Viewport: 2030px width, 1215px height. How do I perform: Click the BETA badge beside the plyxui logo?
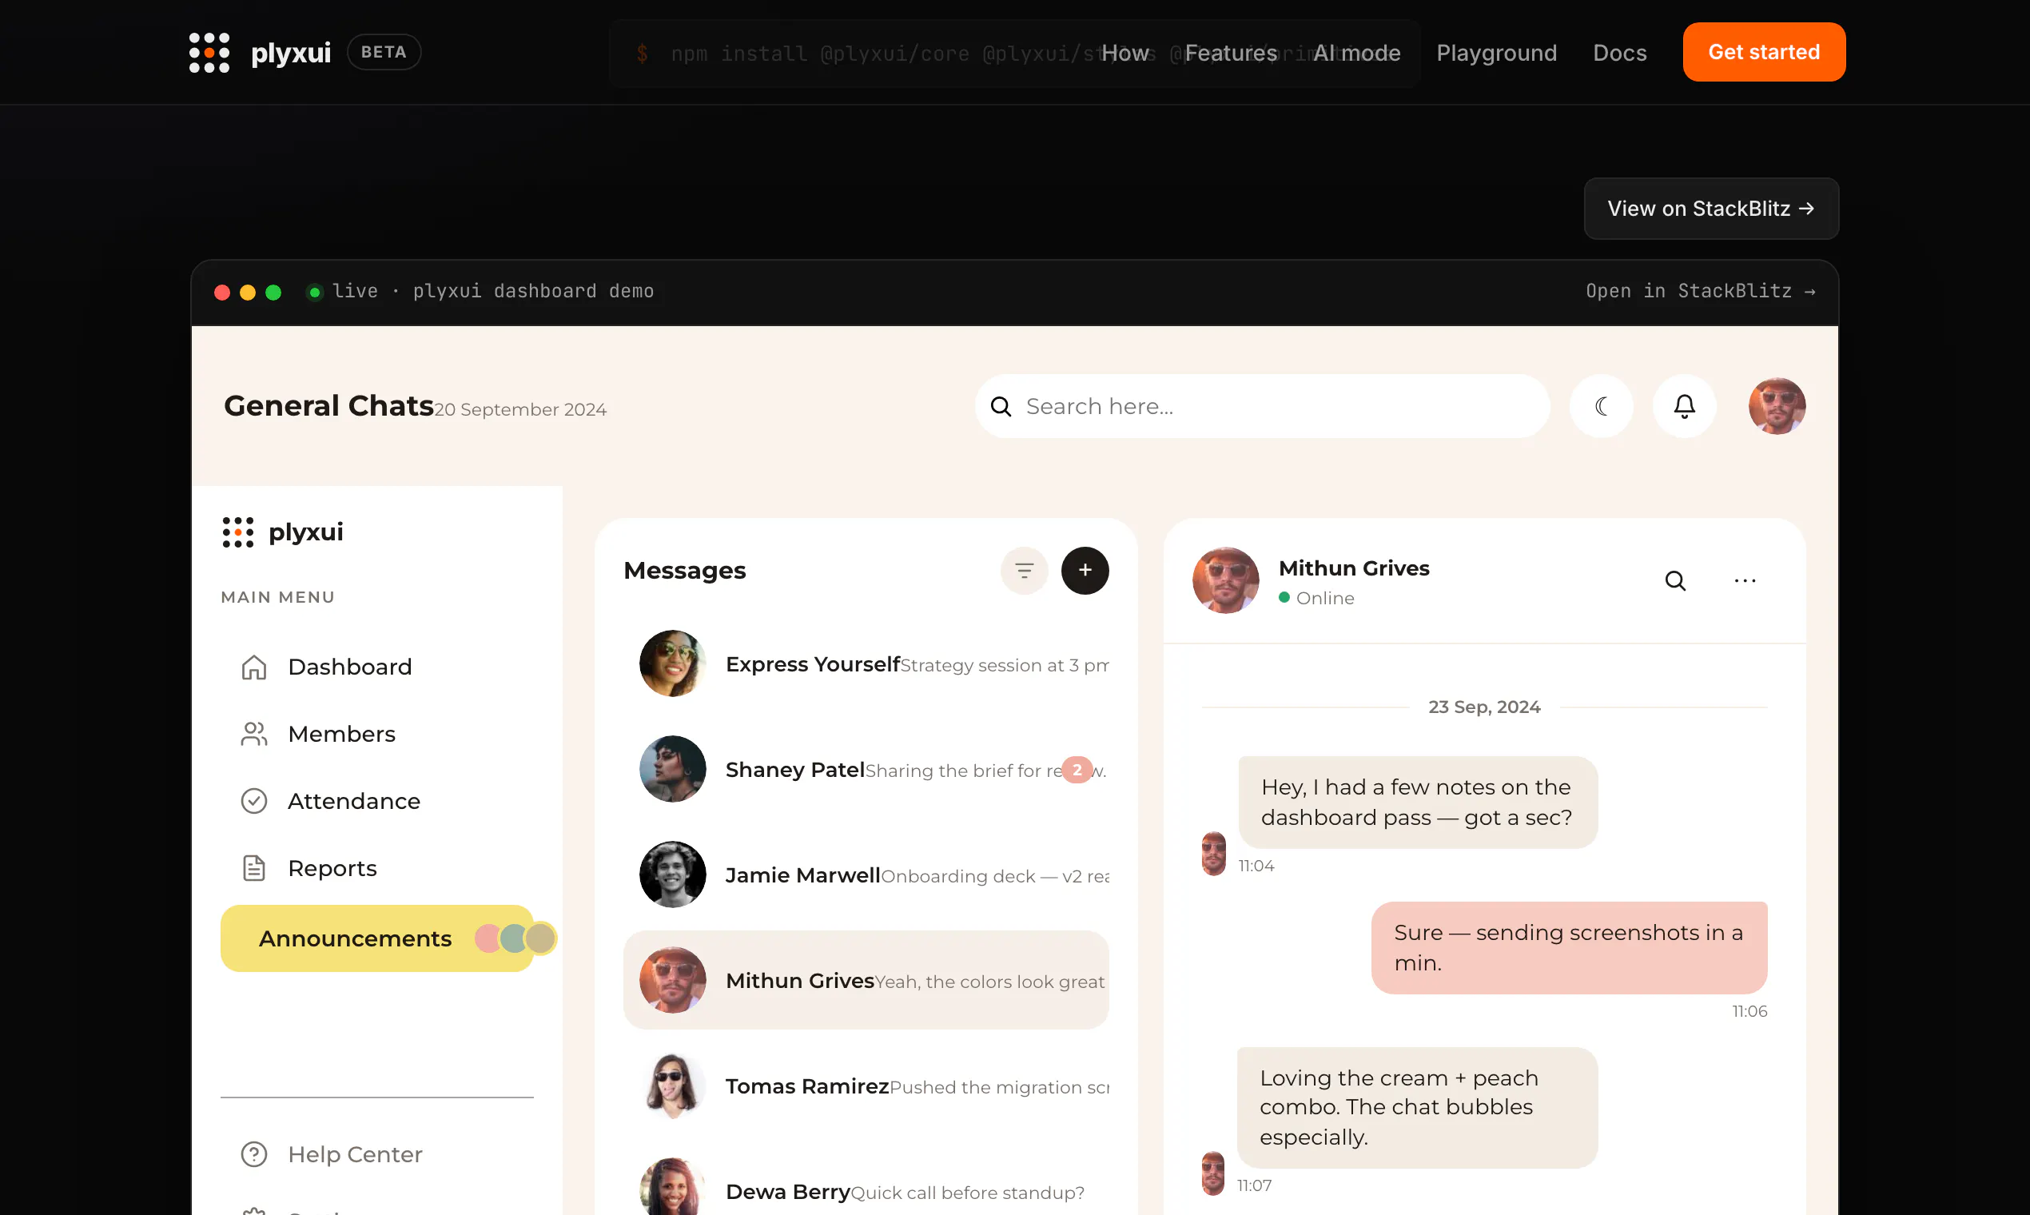point(384,53)
